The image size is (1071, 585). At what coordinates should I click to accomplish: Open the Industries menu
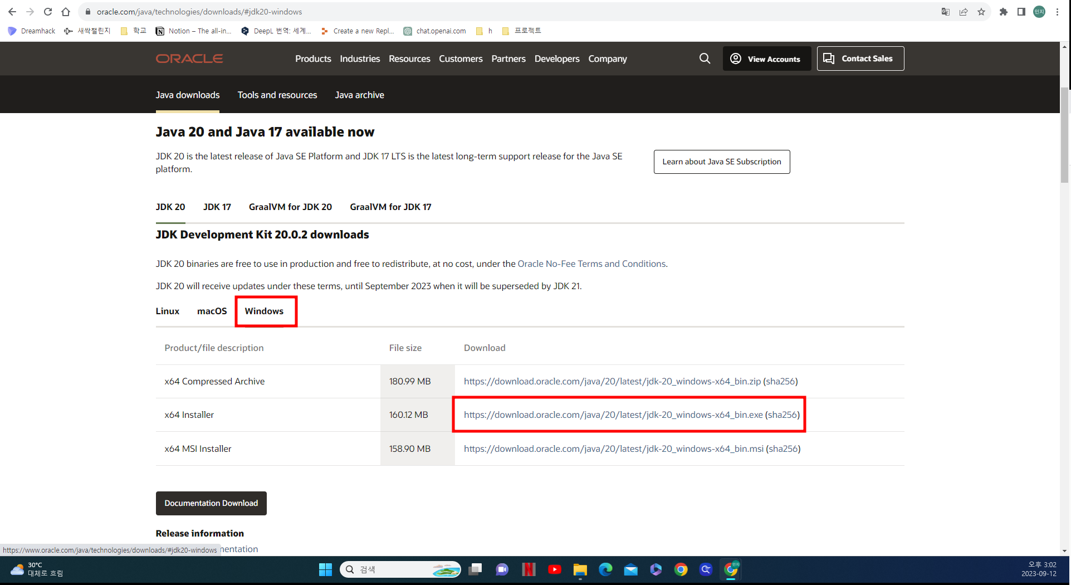[x=360, y=58]
